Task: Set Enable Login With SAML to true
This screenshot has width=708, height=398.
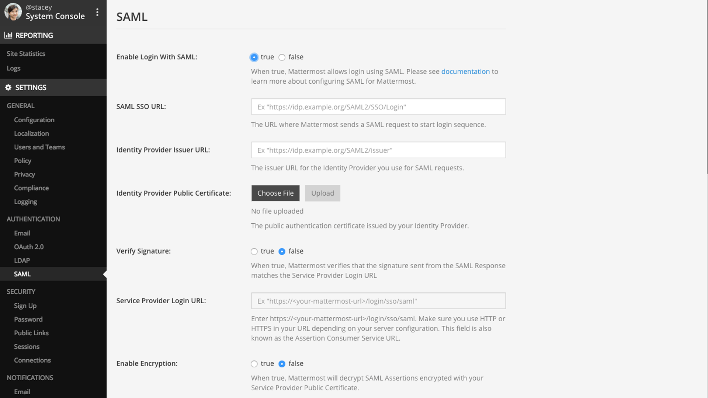Action: (x=254, y=57)
